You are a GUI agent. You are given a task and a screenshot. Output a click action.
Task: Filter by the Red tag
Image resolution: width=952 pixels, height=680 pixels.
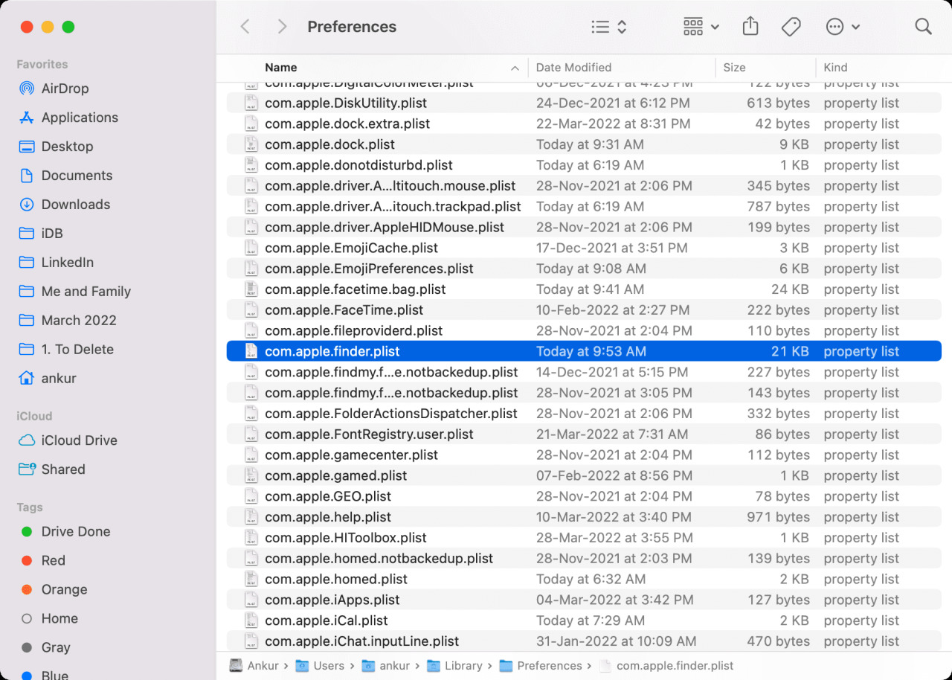tap(43, 561)
